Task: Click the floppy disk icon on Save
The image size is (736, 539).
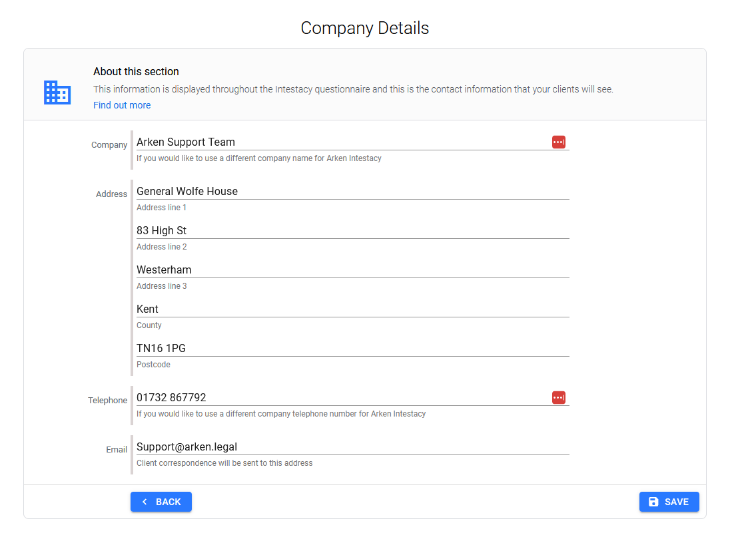Action: point(653,502)
